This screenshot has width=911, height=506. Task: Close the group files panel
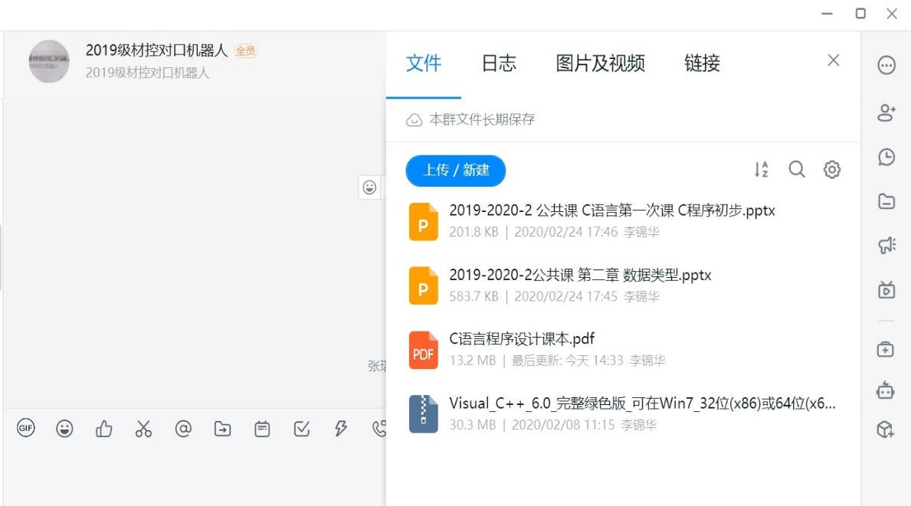[834, 60]
